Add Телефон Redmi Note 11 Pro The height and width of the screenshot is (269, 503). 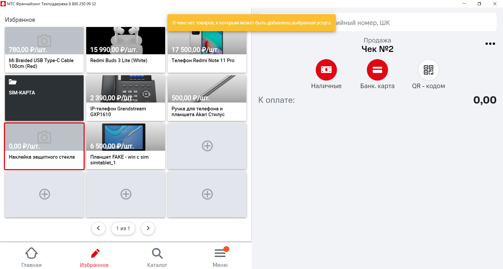(207, 50)
